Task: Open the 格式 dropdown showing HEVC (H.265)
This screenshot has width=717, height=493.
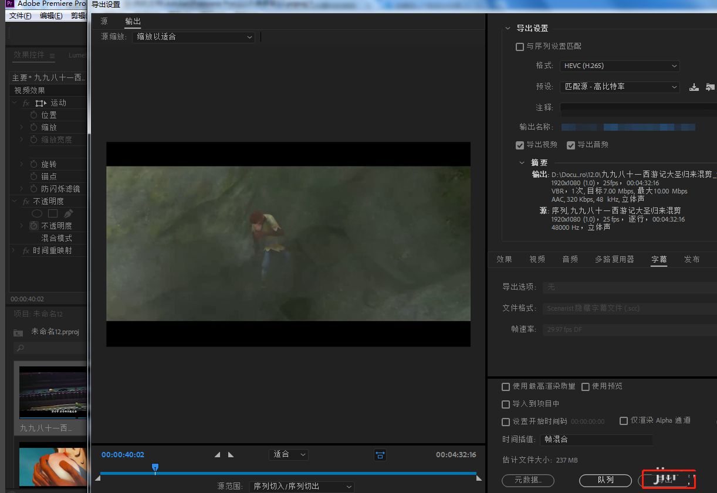Action: point(620,66)
